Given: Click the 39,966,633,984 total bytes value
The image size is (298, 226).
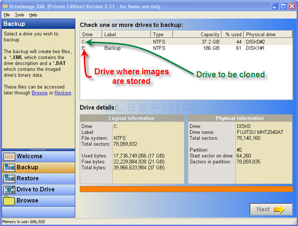Looking at the screenshot, I should click(x=139, y=168).
